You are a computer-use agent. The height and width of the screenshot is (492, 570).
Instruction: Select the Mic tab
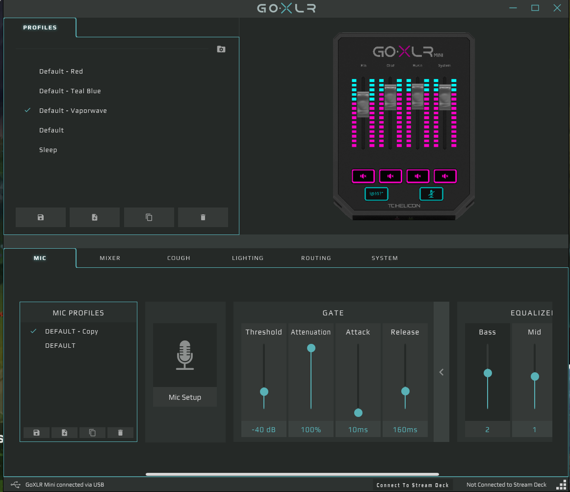coord(40,258)
